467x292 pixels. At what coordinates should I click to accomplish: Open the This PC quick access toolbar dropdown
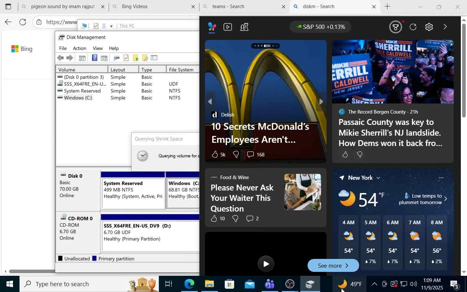(x=111, y=26)
